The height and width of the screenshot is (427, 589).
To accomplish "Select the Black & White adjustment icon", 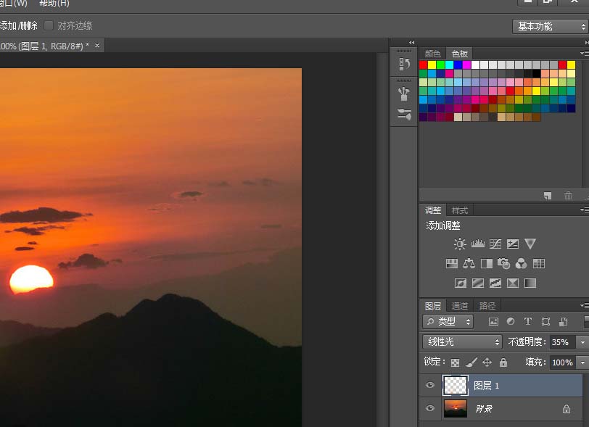I will [487, 265].
